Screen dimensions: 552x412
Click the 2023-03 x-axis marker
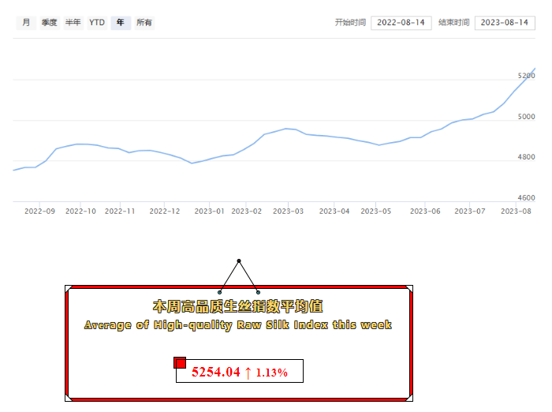[289, 212]
